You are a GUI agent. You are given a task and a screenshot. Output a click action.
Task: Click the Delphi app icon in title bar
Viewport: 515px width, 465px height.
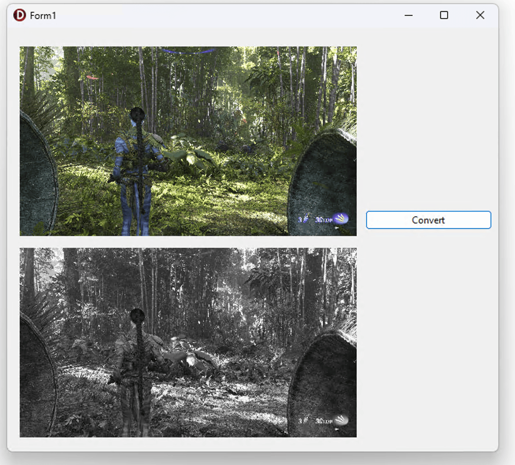coord(19,15)
